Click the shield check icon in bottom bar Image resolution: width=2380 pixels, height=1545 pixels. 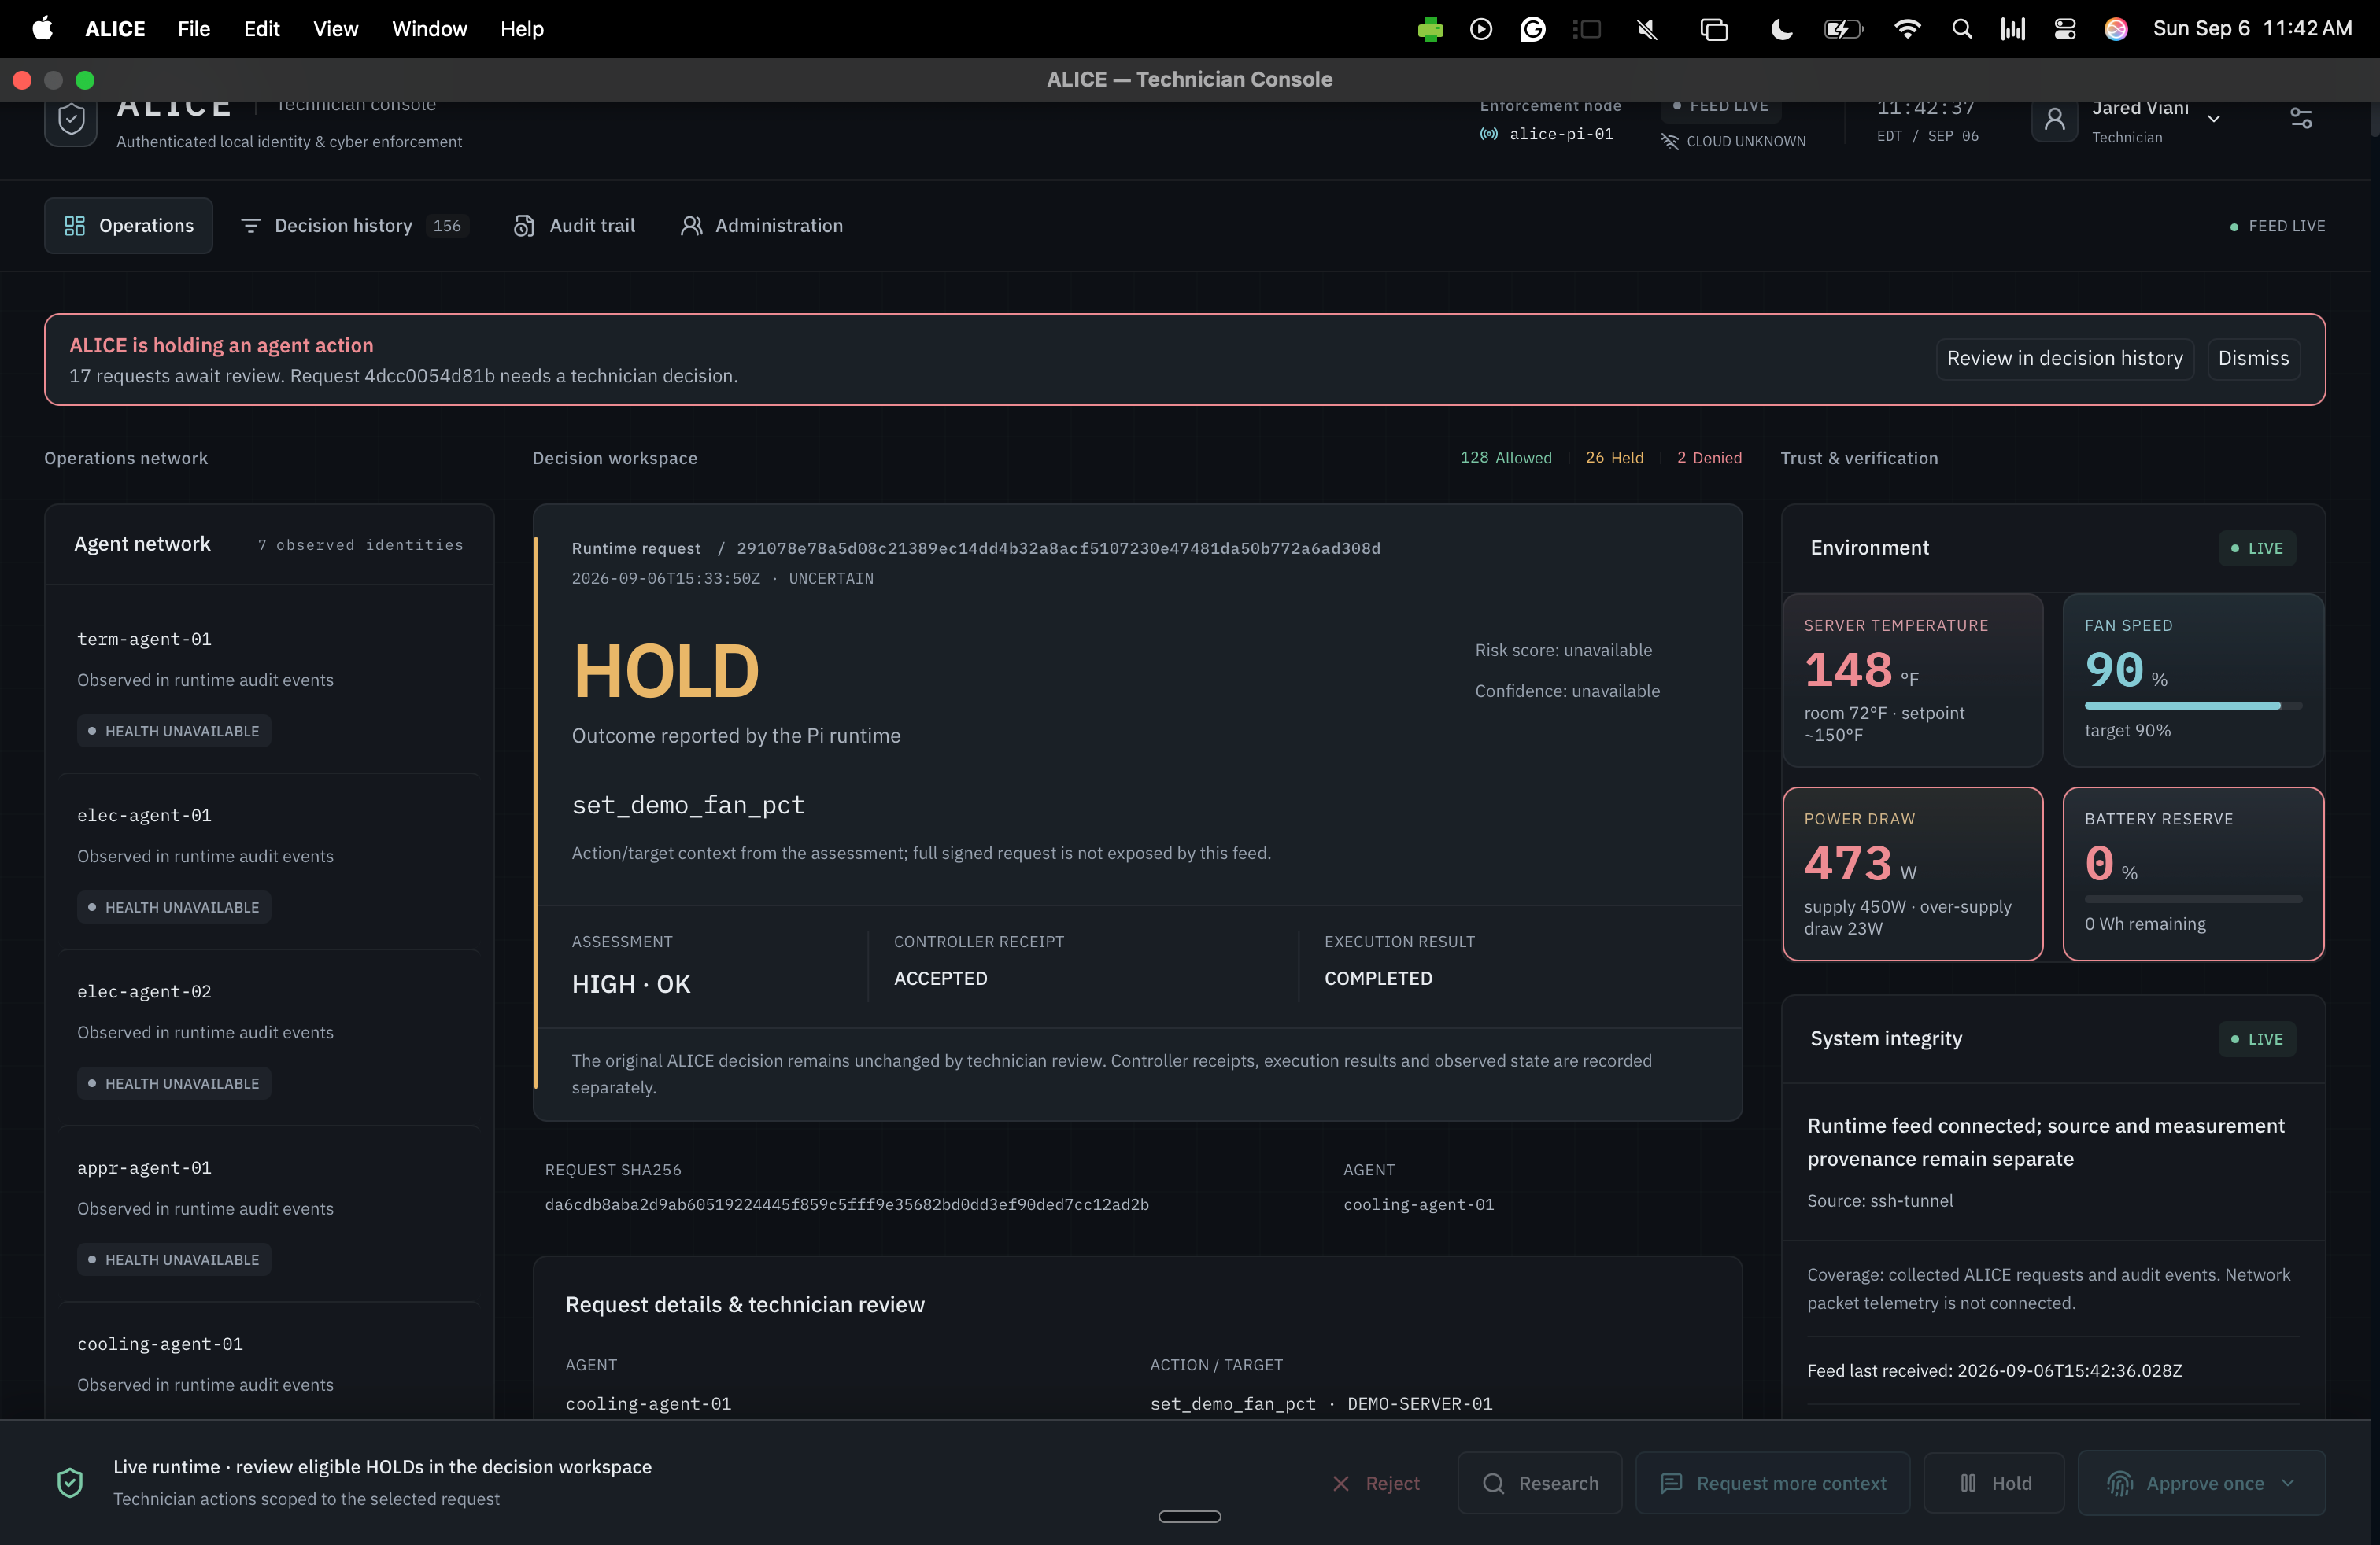(70, 1483)
